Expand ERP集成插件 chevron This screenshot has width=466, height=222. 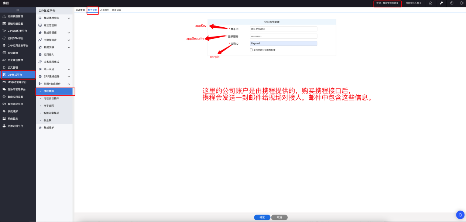pyautogui.click(x=69, y=76)
